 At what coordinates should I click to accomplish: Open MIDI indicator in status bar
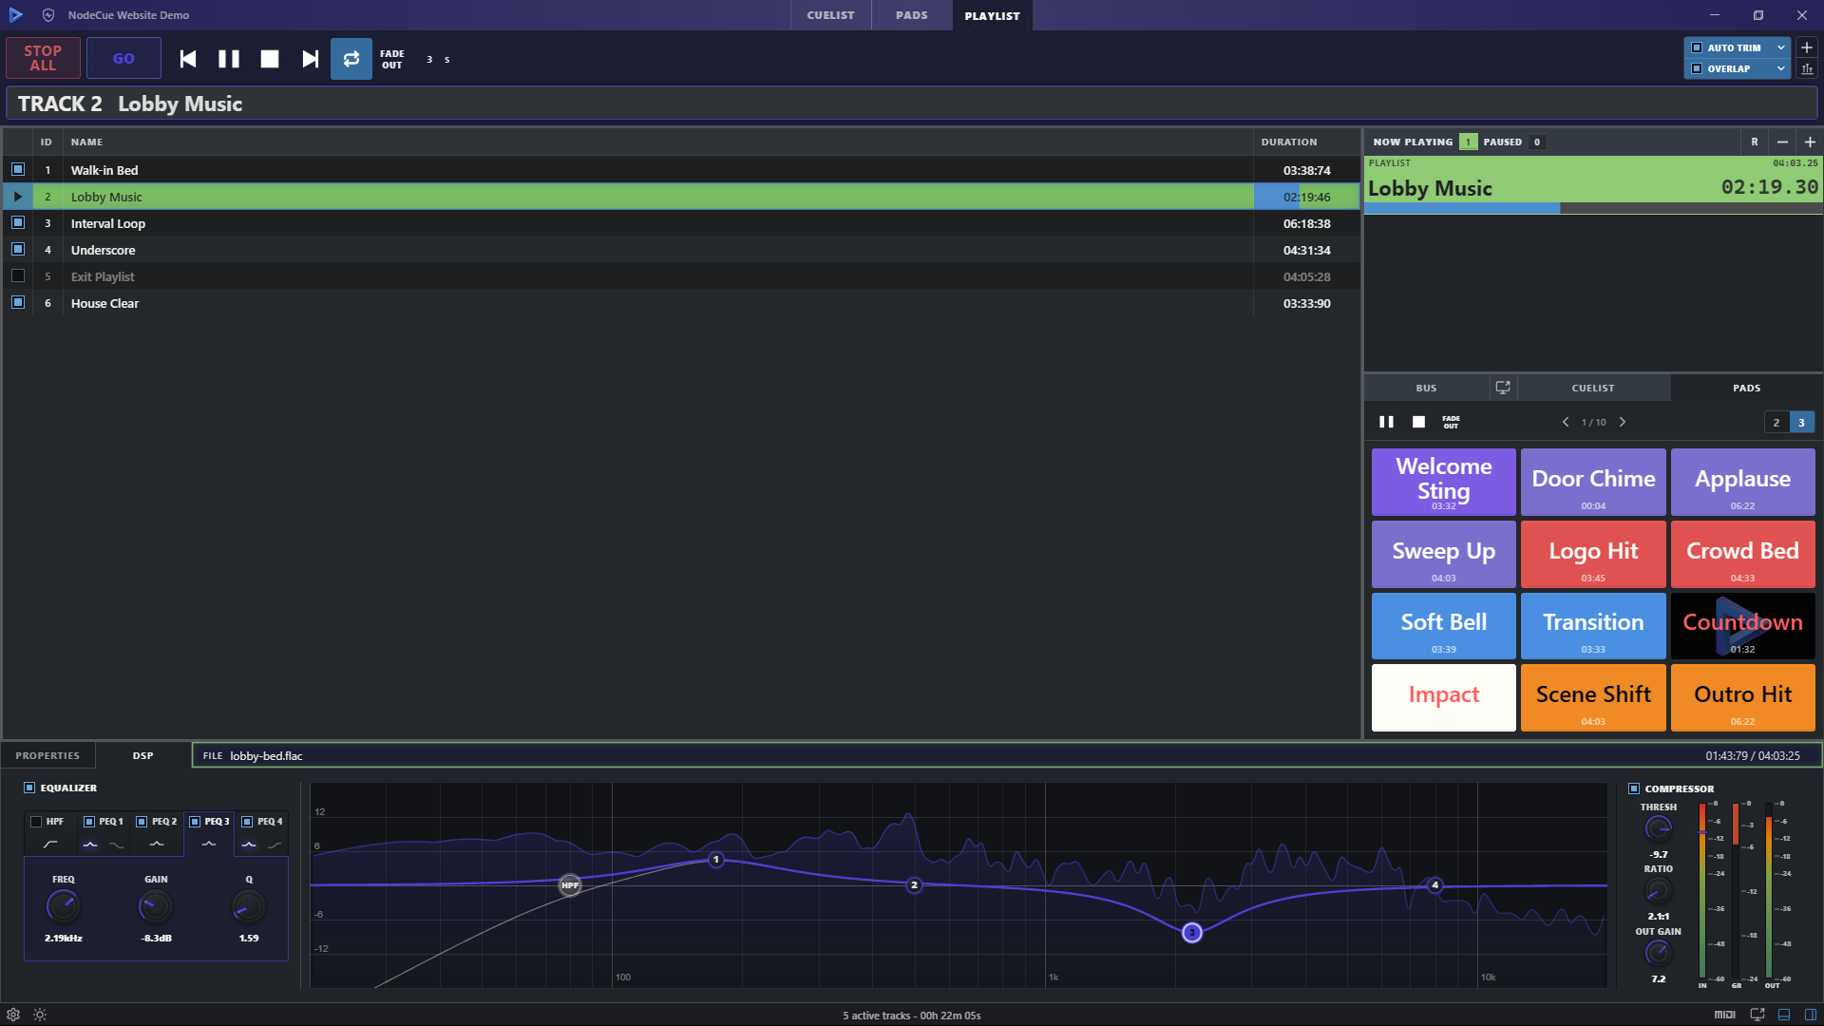click(1725, 1015)
